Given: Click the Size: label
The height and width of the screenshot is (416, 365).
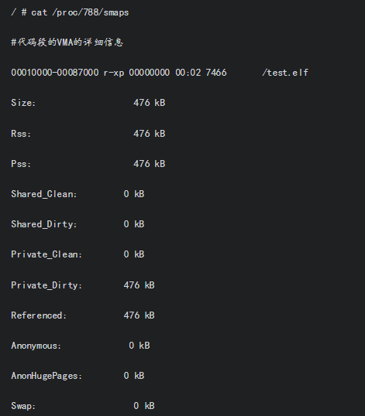Looking at the screenshot, I should (x=23, y=103).
